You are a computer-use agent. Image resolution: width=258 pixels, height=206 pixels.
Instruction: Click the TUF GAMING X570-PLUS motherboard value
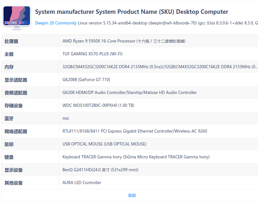coord(92,54)
